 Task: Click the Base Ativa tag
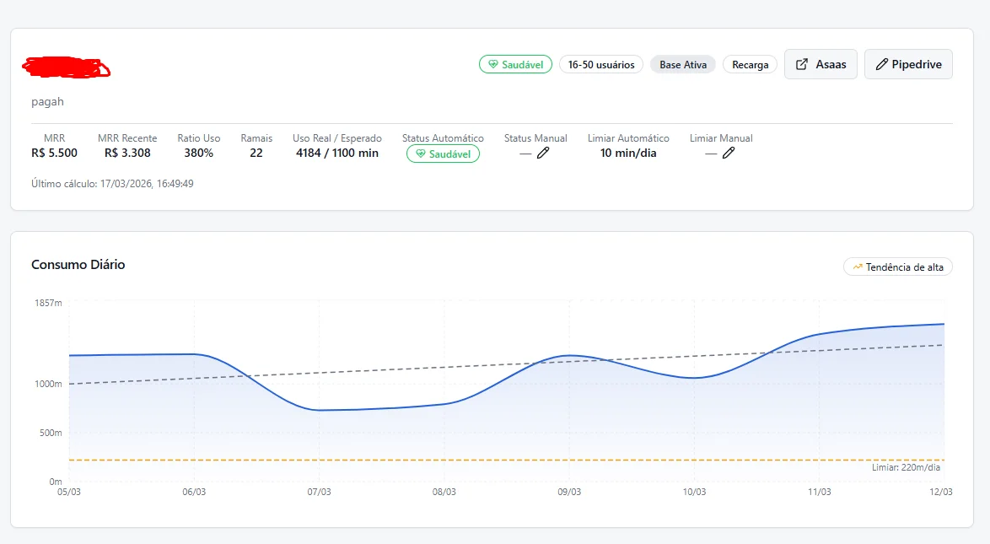[683, 64]
